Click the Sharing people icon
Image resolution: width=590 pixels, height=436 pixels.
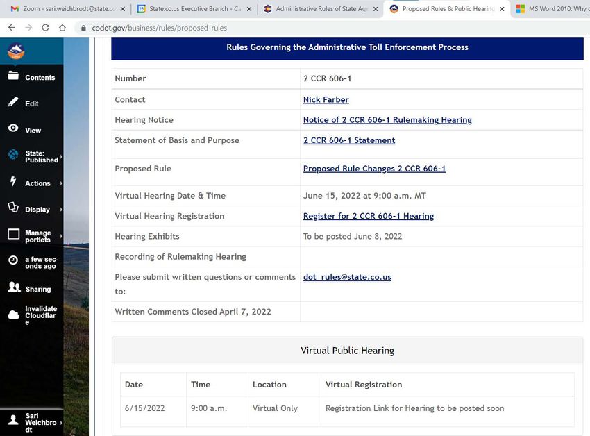click(x=15, y=287)
